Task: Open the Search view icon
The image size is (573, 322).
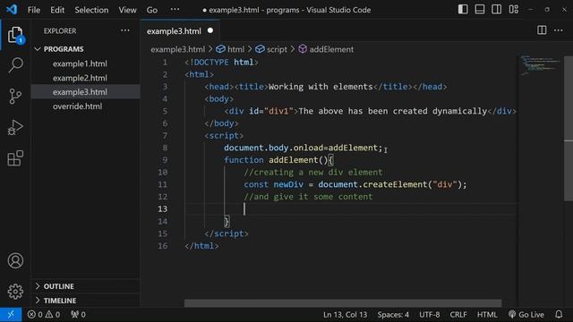Action: coord(15,65)
